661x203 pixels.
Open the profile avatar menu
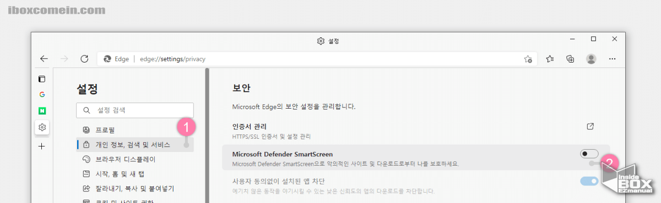(591, 59)
